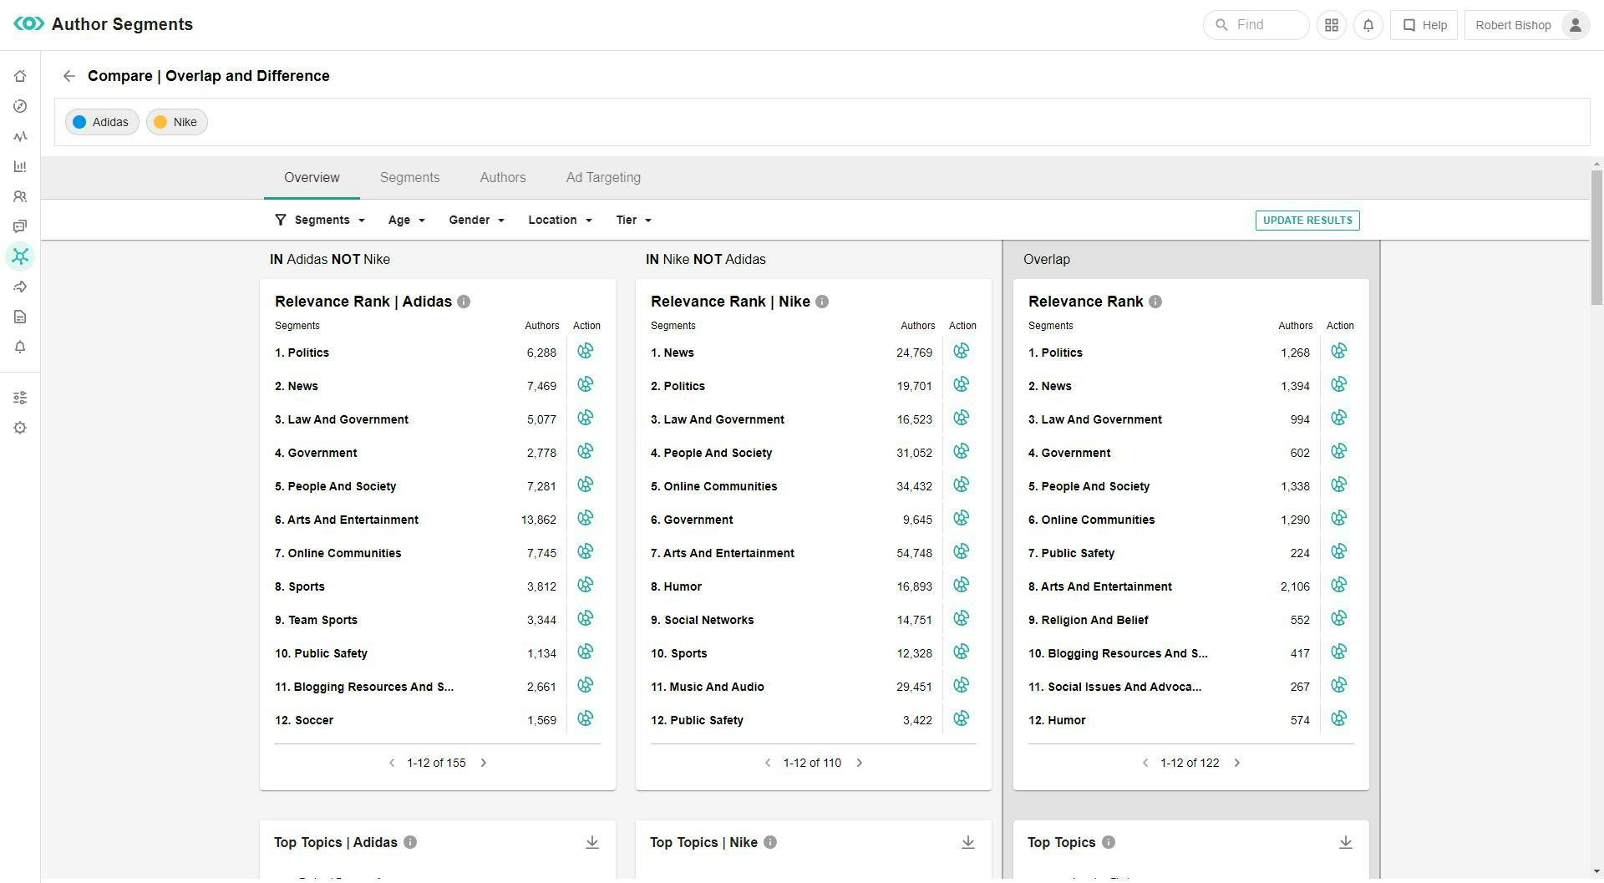Show info for Relevance Rank Adidas
The width and height of the screenshot is (1604, 883).
(x=464, y=302)
